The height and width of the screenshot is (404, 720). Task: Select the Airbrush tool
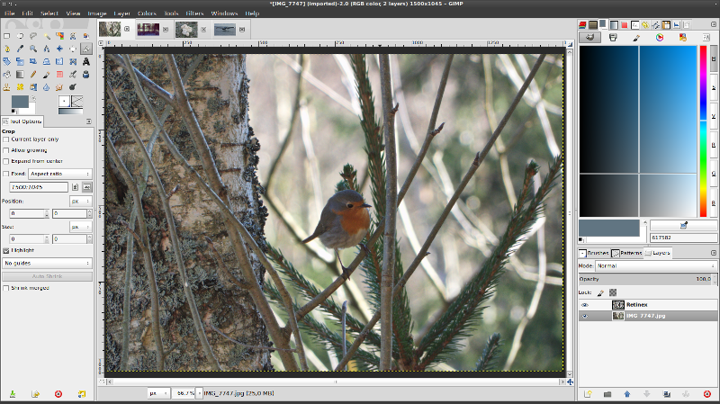coord(73,75)
